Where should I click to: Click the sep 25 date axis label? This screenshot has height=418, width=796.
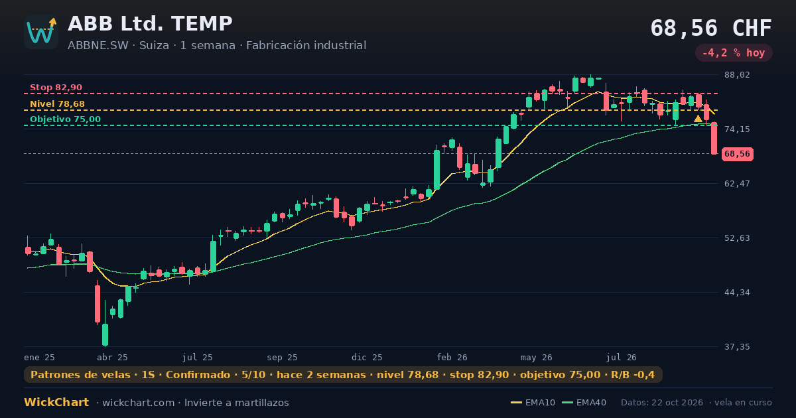[282, 357]
